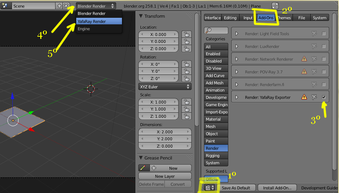339x193 pixels.
Task: Choose Blender Render from engine list
Action: coord(99,13)
